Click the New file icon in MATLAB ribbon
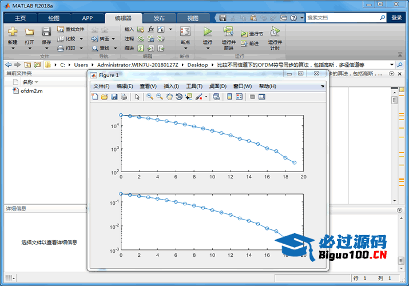 click(x=13, y=31)
